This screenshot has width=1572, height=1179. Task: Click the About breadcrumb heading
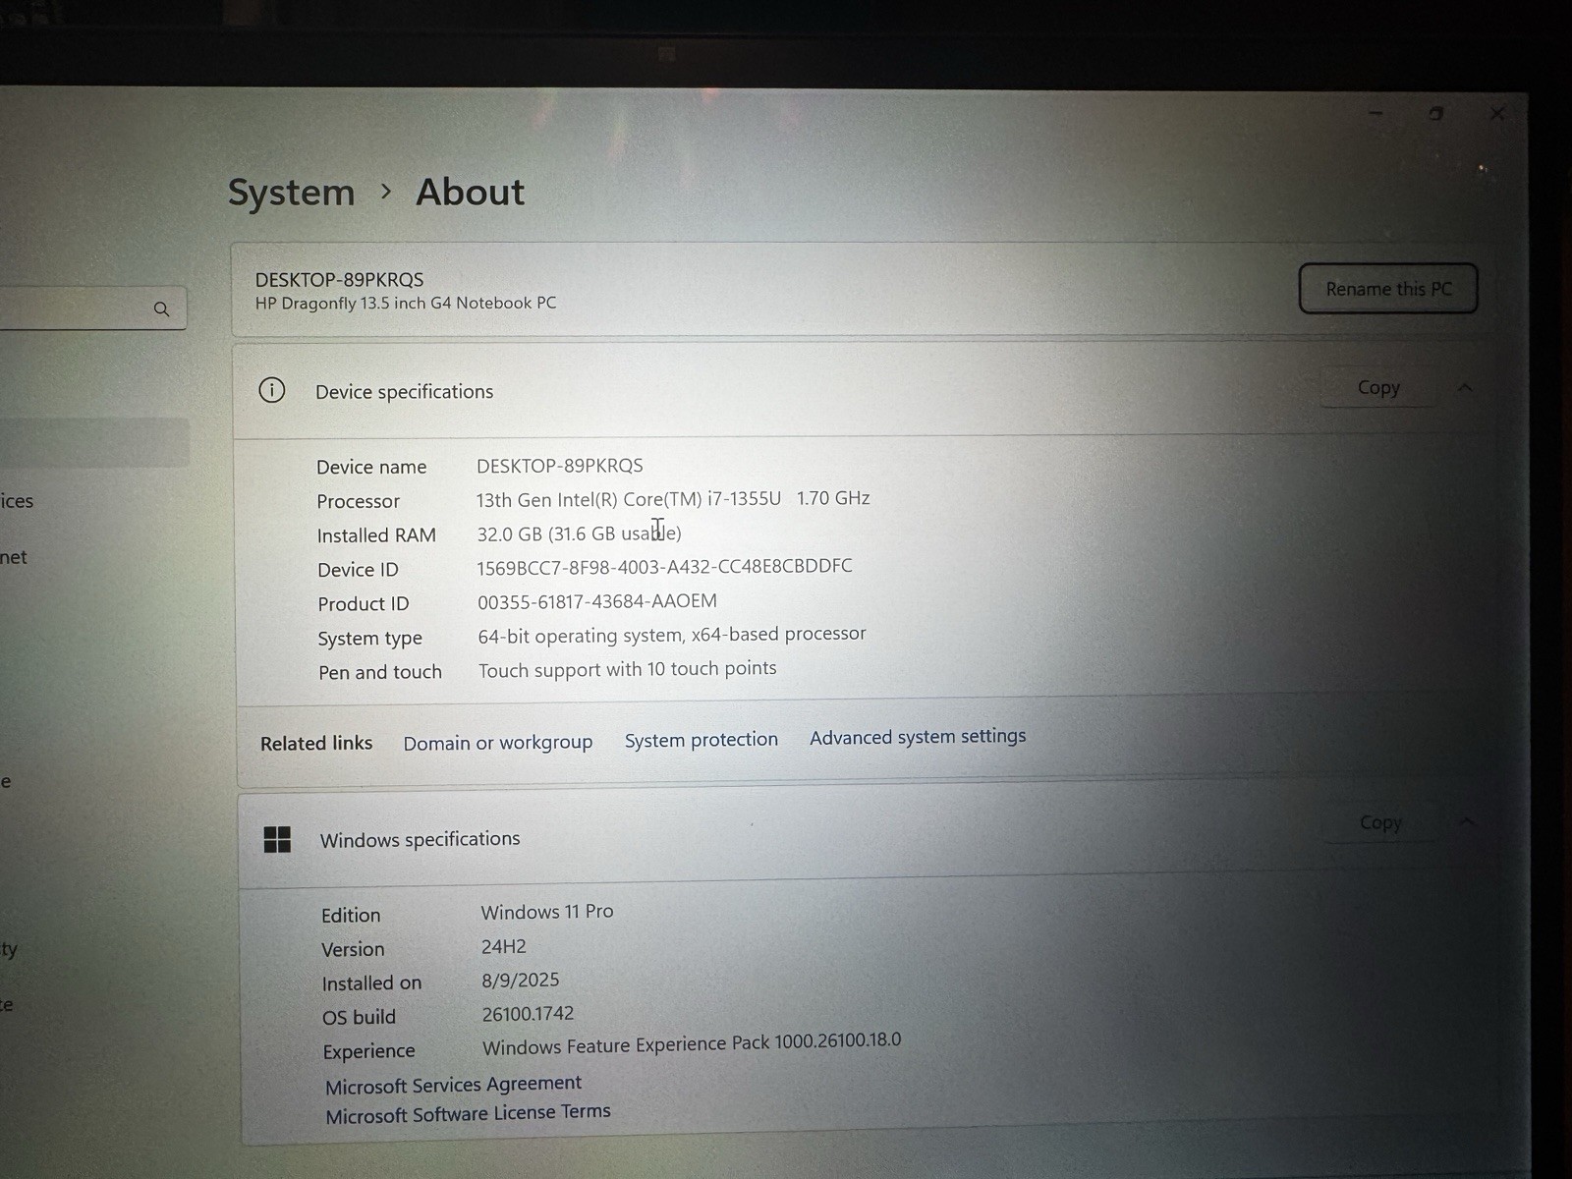pos(470,192)
